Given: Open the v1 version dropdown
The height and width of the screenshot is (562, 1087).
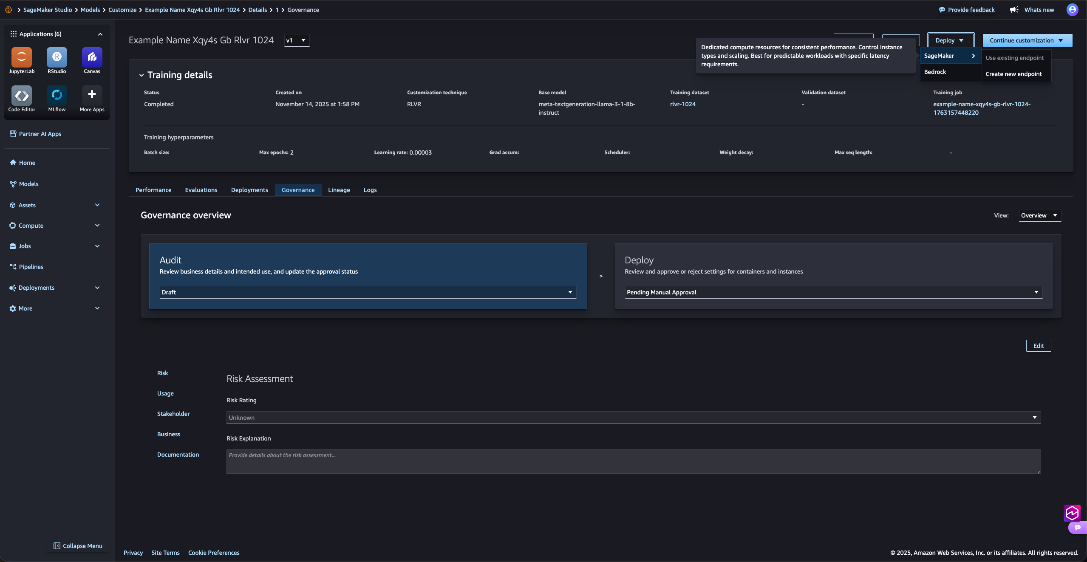Looking at the screenshot, I should click(296, 40).
